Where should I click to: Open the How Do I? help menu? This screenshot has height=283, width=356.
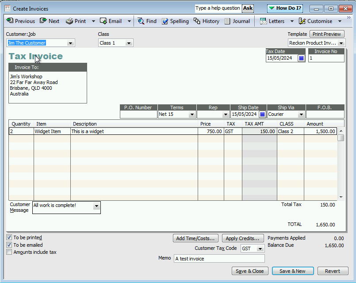pos(285,8)
